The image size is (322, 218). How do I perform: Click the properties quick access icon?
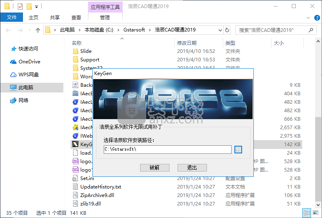pyautogui.click(x=20, y=6)
